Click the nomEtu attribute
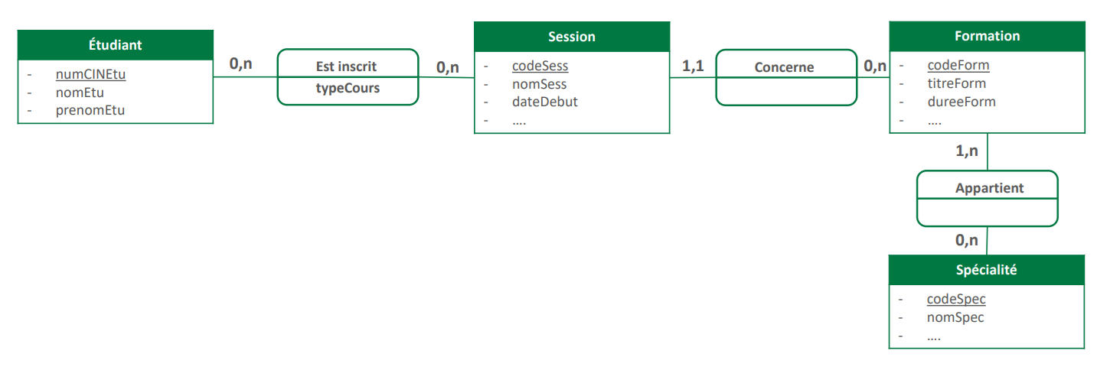The image size is (1097, 383). coord(80,93)
